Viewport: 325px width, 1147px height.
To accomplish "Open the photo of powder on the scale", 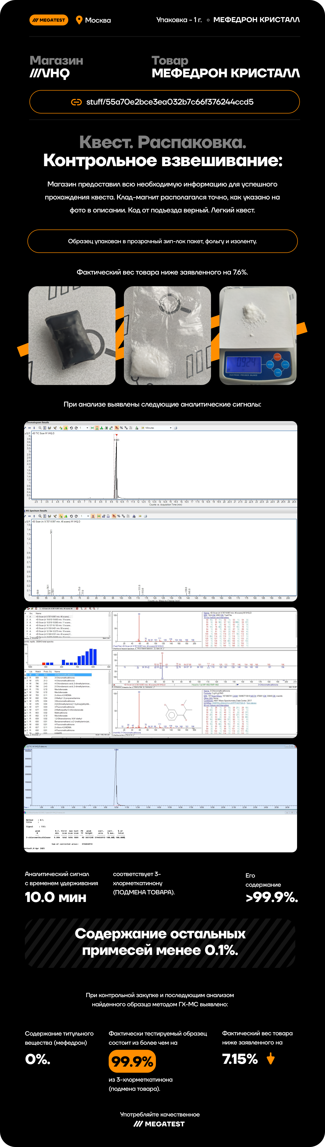I will pyautogui.click(x=258, y=336).
